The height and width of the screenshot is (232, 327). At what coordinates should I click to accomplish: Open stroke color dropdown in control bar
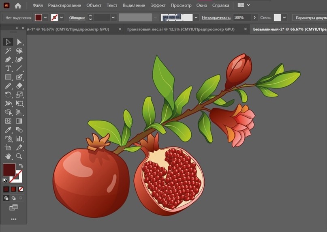[x=62, y=17]
